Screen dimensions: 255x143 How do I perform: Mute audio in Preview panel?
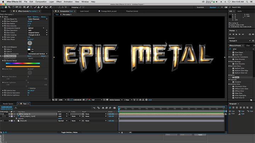(253, 34)
